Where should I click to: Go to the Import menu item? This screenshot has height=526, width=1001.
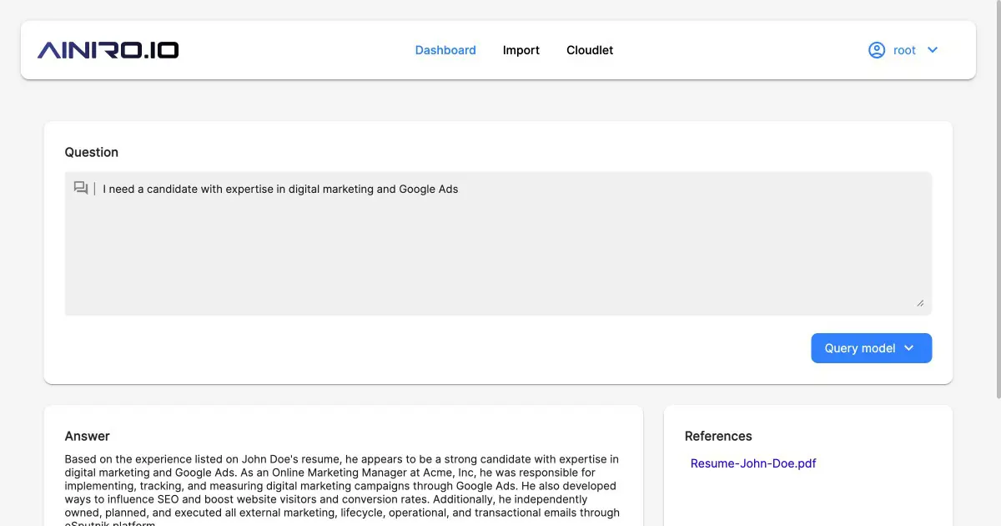tap(521, 50)
